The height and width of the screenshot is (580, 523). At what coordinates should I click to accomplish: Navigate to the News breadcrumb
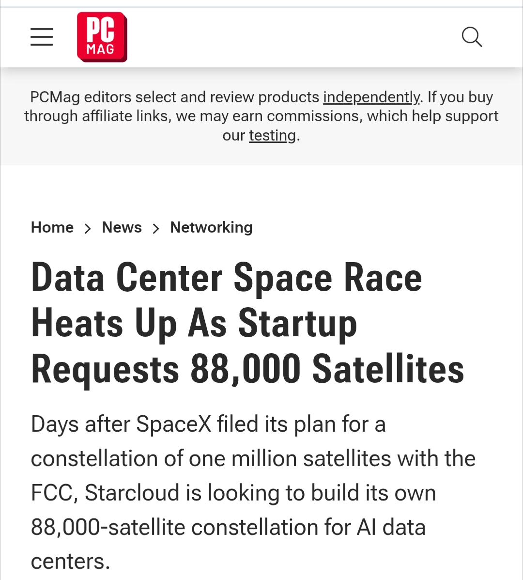tap(122, 227)
